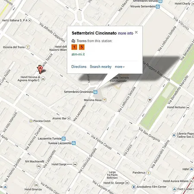Select orange tram line 5 badge
The height and width of the screenshot is (194, 194).
coord(81,47)
